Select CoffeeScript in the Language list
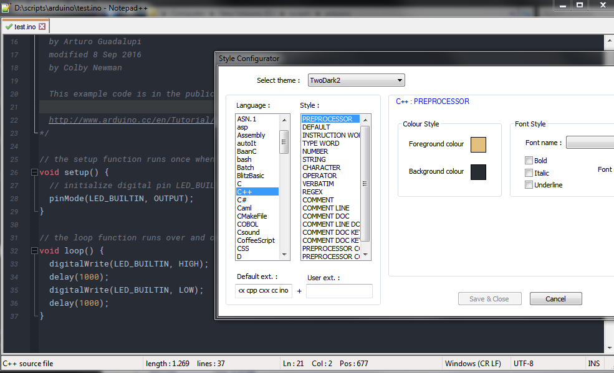The width and height of the screenshot is (614, 373). pos(256,240)
